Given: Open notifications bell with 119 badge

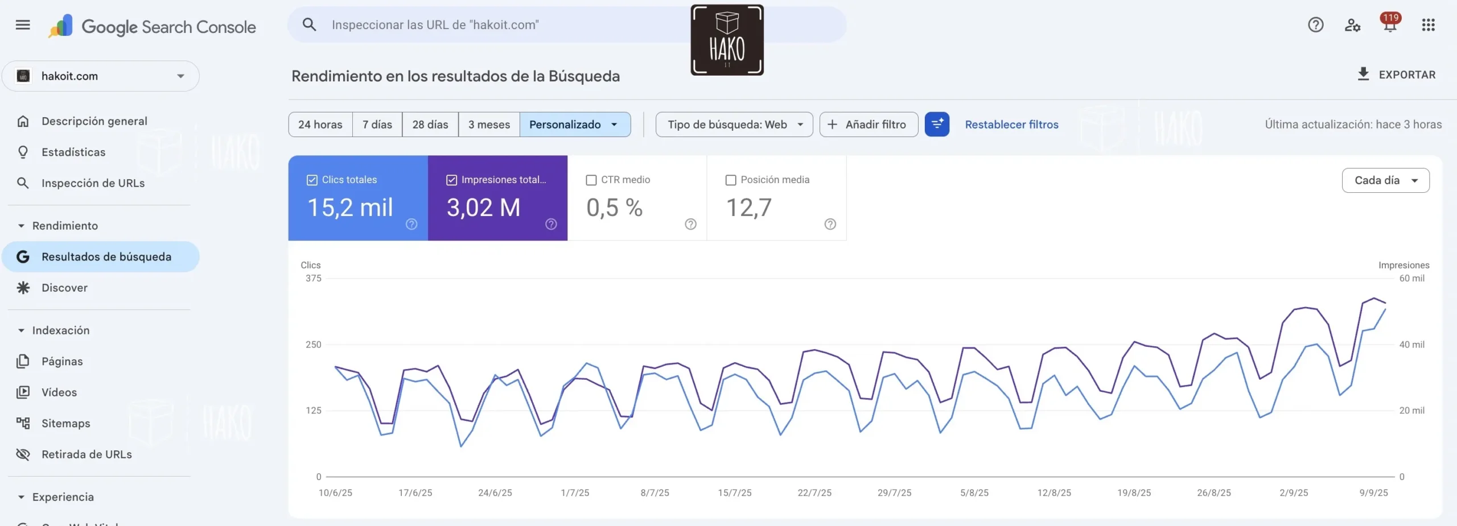Looking at the screenshot, I should click(x=1389, y=25).
